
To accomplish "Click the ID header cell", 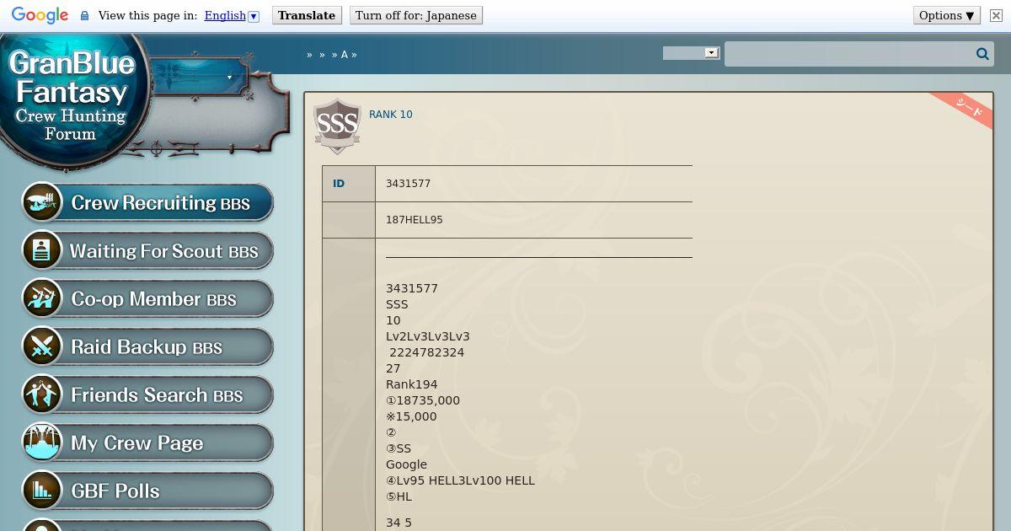I will [x=349, y=184].
